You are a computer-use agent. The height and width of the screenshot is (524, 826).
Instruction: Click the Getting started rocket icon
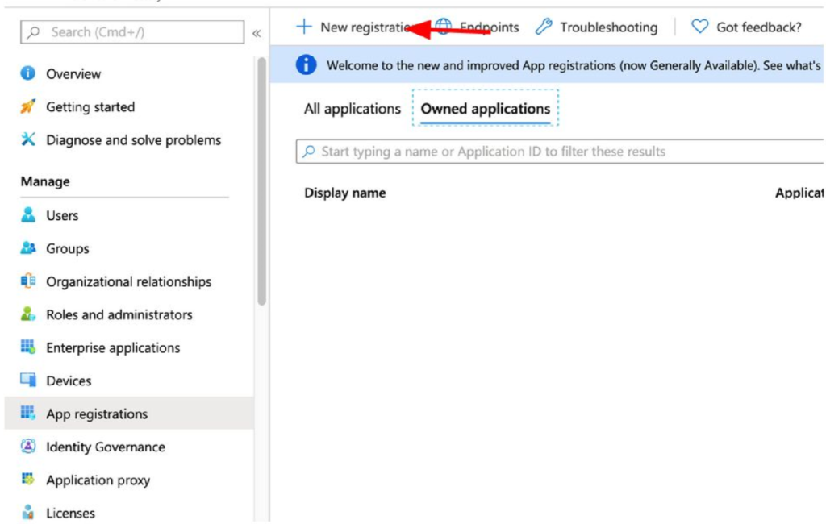pos(28,106)
